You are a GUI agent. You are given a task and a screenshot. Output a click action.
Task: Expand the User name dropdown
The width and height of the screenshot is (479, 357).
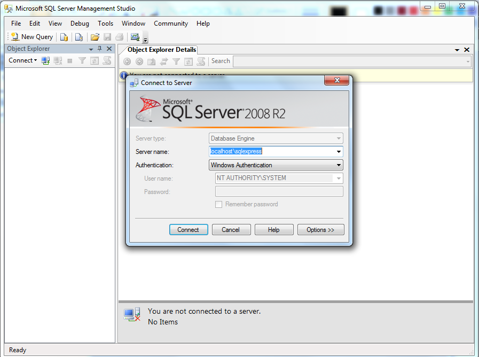339,178
